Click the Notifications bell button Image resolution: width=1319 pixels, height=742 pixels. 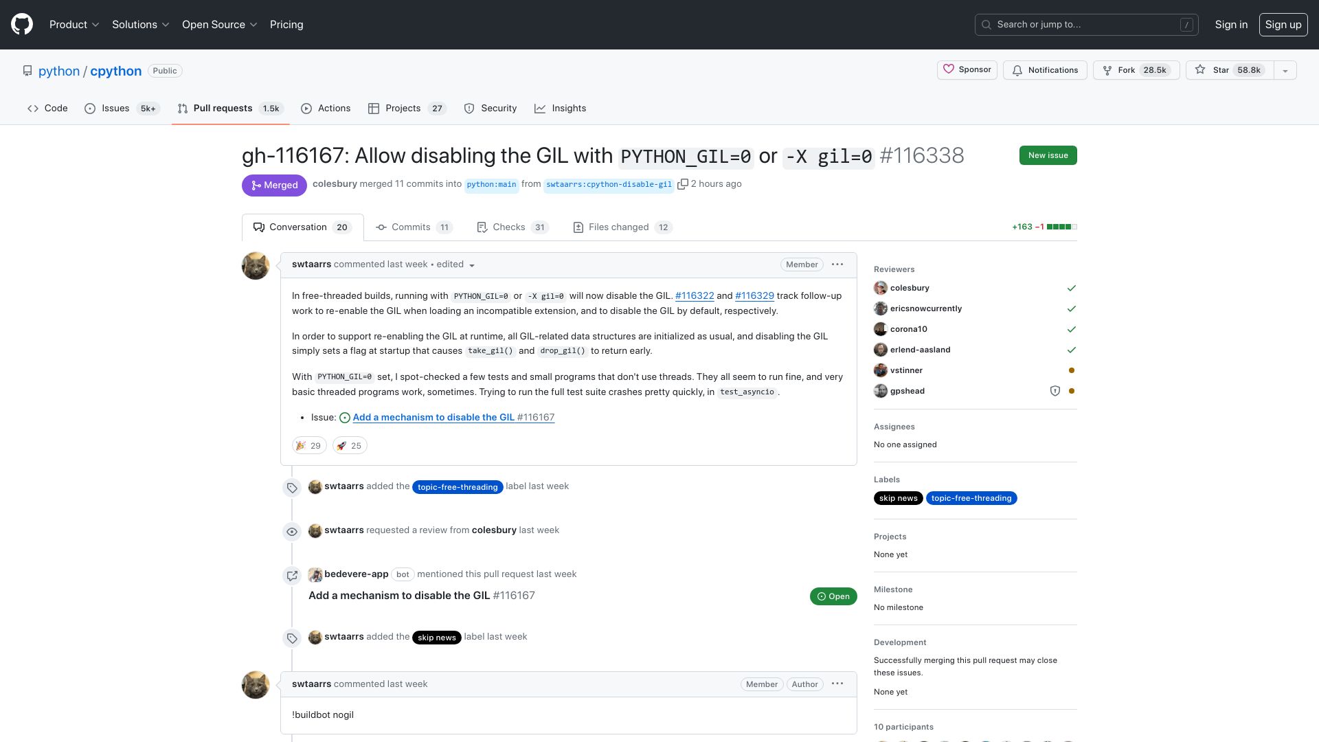(1045, 70)
